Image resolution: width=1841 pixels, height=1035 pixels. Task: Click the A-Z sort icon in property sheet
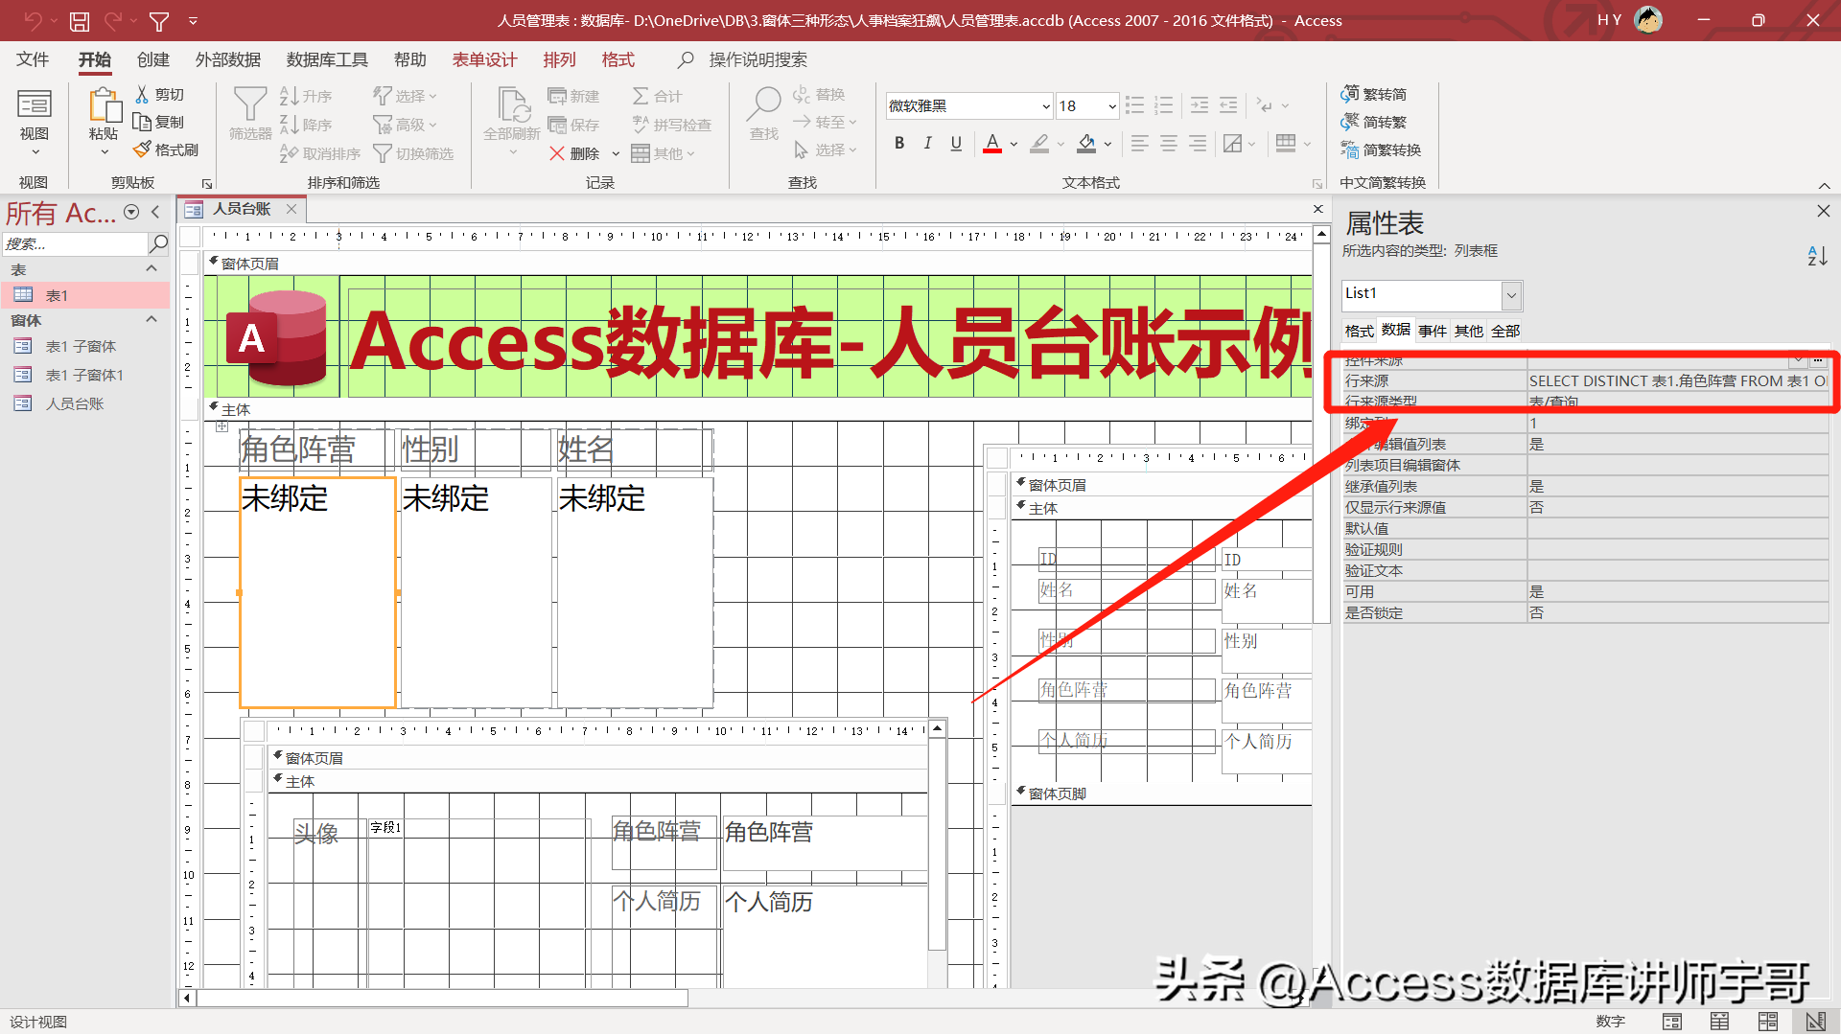click(x=1817, y=256)
